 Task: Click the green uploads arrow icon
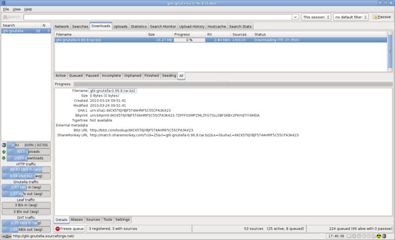click(4, 152)
